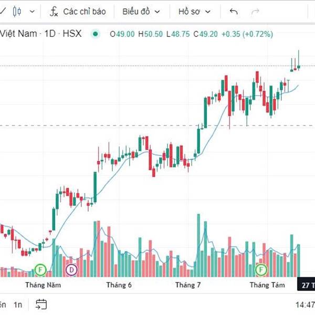Viewport: 315px width, 315px height.
Task: Click the Tháng 6 time axis label
Action: click(x=119, y=285)
